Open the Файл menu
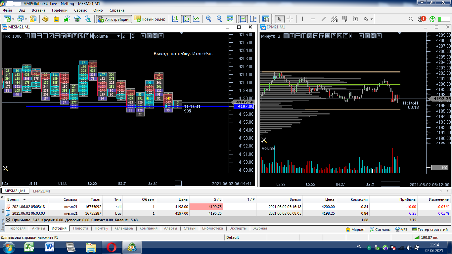This screenshot has height=254, width=452. [x=8, y=10]
